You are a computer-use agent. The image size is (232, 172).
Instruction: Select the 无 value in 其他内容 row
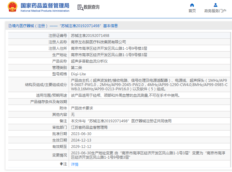(x=73, y=115)
